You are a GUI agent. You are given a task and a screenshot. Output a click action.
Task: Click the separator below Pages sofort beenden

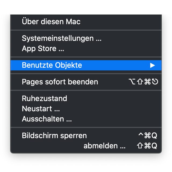pos(86,90)
